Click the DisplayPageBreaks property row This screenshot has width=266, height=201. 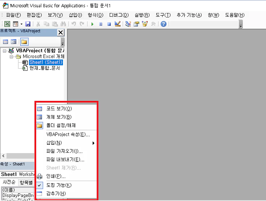coord(18,195)
